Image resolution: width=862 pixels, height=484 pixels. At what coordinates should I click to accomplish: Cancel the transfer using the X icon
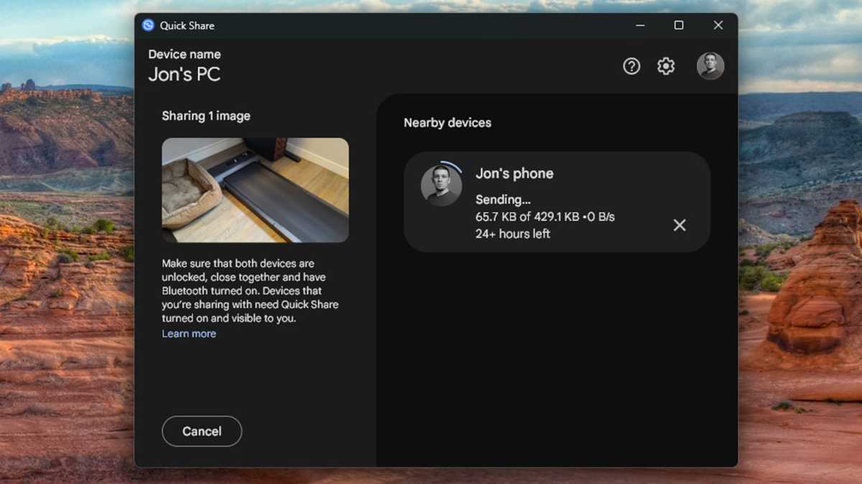coord(680,225)
